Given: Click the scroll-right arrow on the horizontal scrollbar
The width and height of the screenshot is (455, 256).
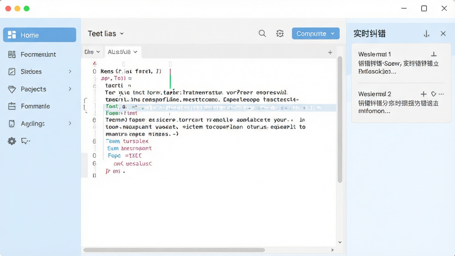Looking at the screenshot, I should (332, 250).
